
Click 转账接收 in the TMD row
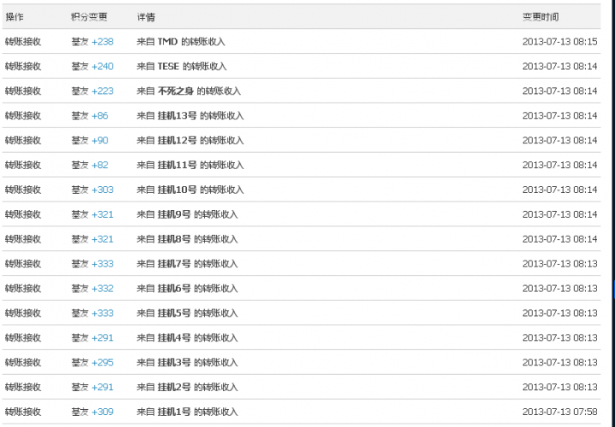(x=23, y=42)
